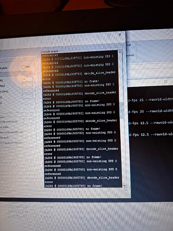Focus the empty field below the 14 field
The height and width of the screenshot is (231, 173).
[x=27, y=85]
